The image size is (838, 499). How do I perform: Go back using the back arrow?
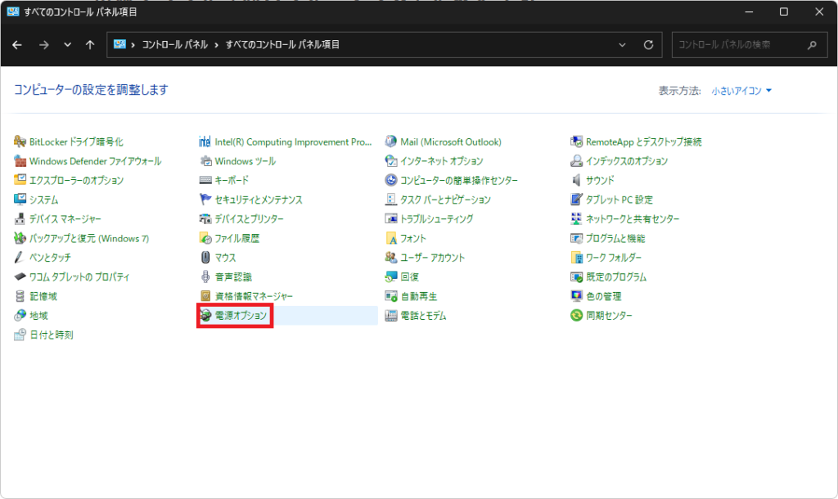tap(17, 45)
